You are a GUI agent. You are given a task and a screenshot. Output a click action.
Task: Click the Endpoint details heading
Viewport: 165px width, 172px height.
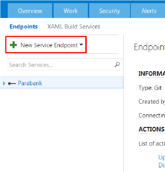149,47
